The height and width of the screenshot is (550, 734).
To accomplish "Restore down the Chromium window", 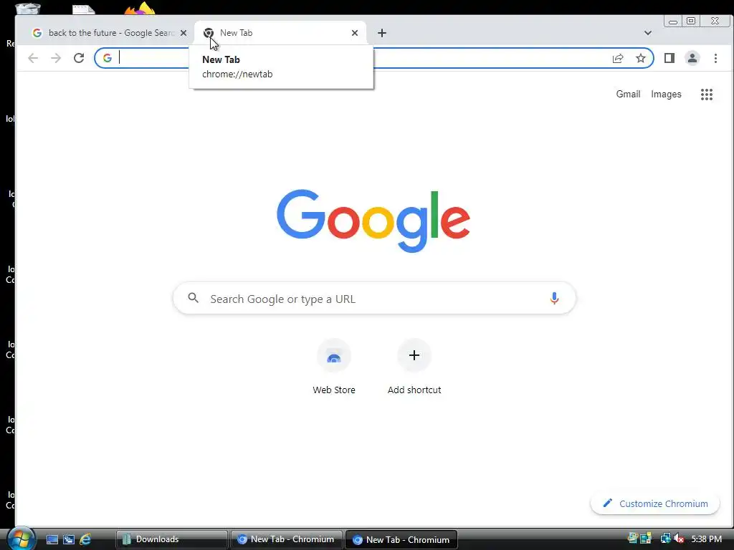I will pyautogui.click(x=691, y=21).
